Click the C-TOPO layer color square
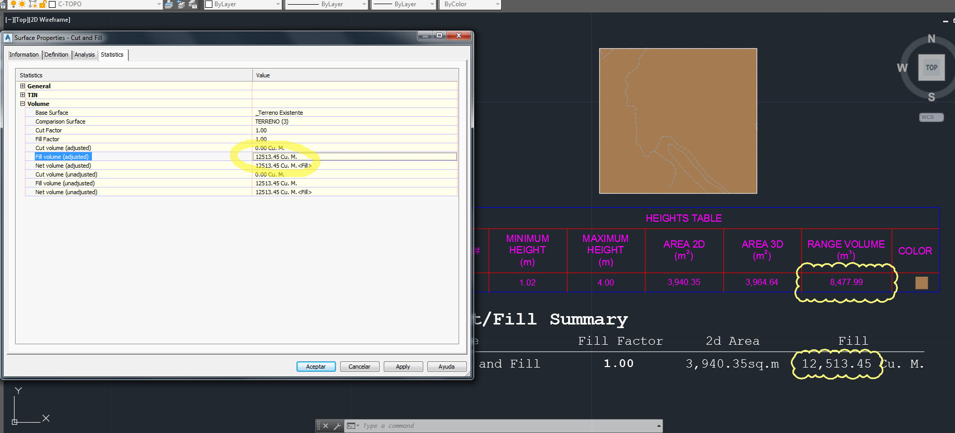 click(x=52, y=4)
